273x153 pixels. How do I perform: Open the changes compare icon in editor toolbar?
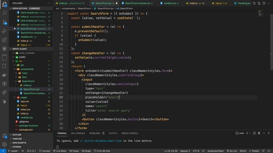pyautogui.click(x=259, y=3)
